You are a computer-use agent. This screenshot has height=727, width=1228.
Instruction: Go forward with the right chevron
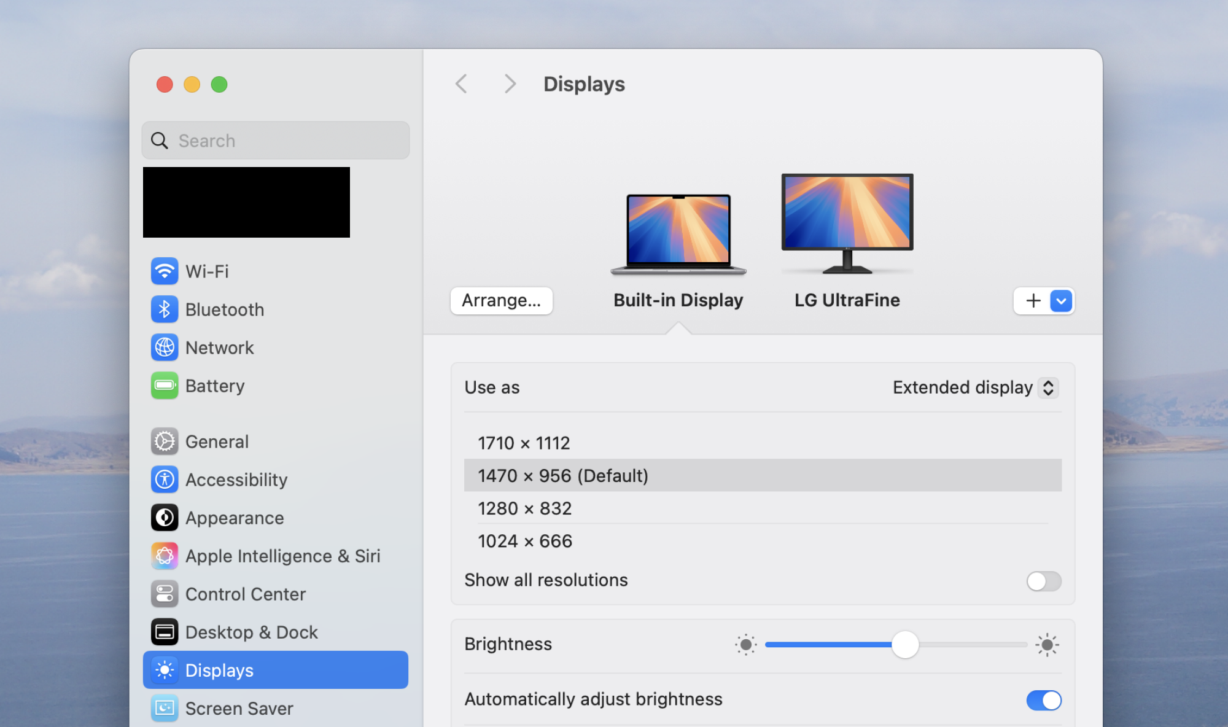(x=510, y=84)
